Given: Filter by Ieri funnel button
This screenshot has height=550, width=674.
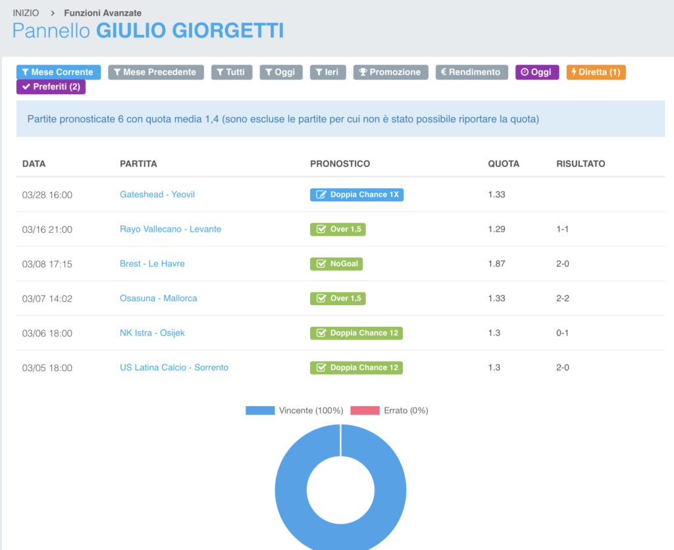Looking at the screenshot, I should pos(326,72).
